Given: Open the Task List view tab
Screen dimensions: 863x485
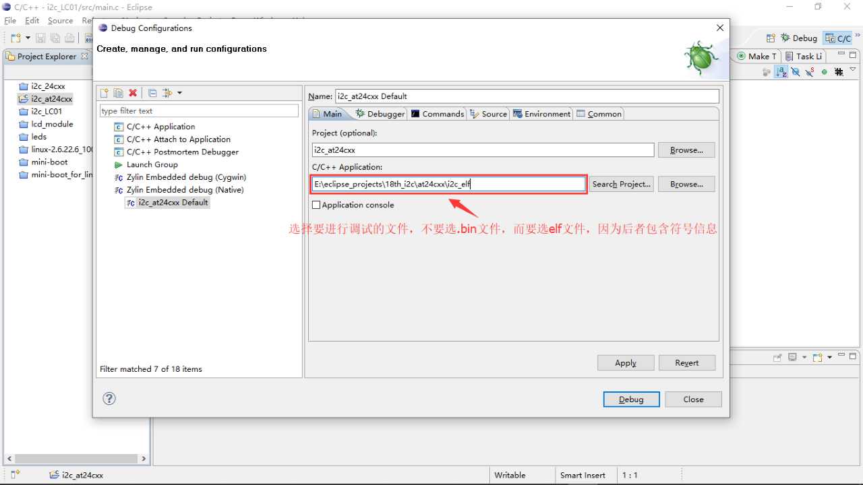Looking at the screenshot, I should click(804, 57).
